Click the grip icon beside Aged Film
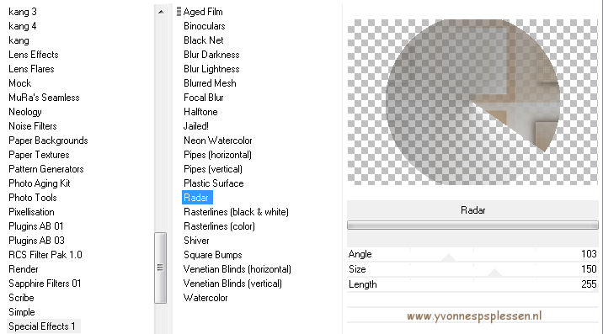The width and height of the screenshot is (603, 334). [179, 12]
